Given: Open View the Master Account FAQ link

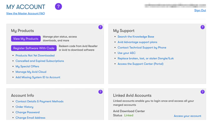Looking at the screenshot, I should click(x=26, y=13).
